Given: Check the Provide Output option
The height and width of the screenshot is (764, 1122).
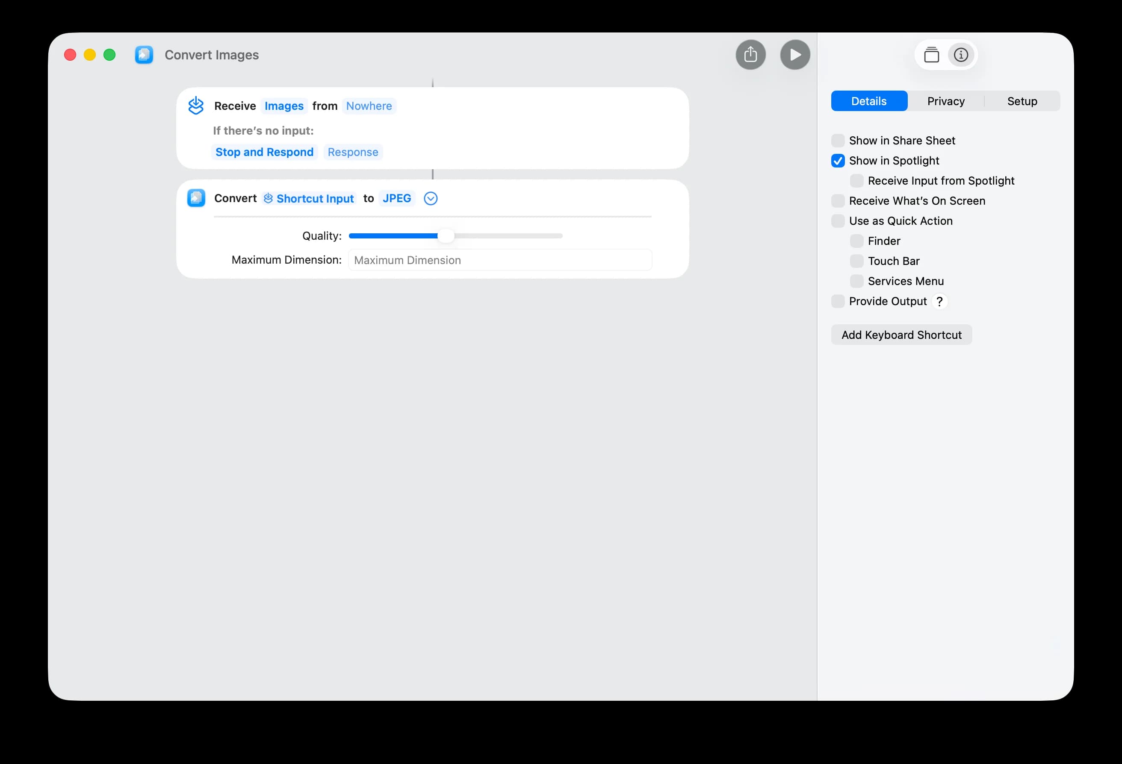Looking at the screenshot, I should [x=838, y=301].
